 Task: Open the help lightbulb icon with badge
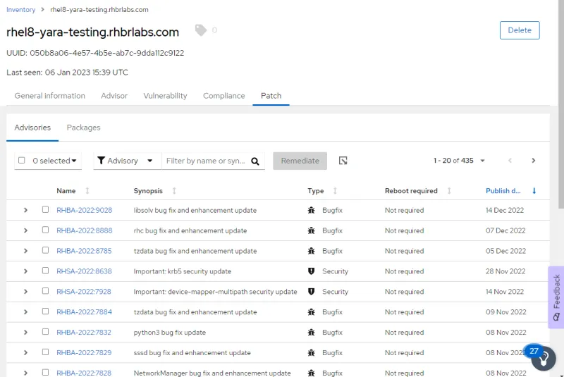coord(544,358)
